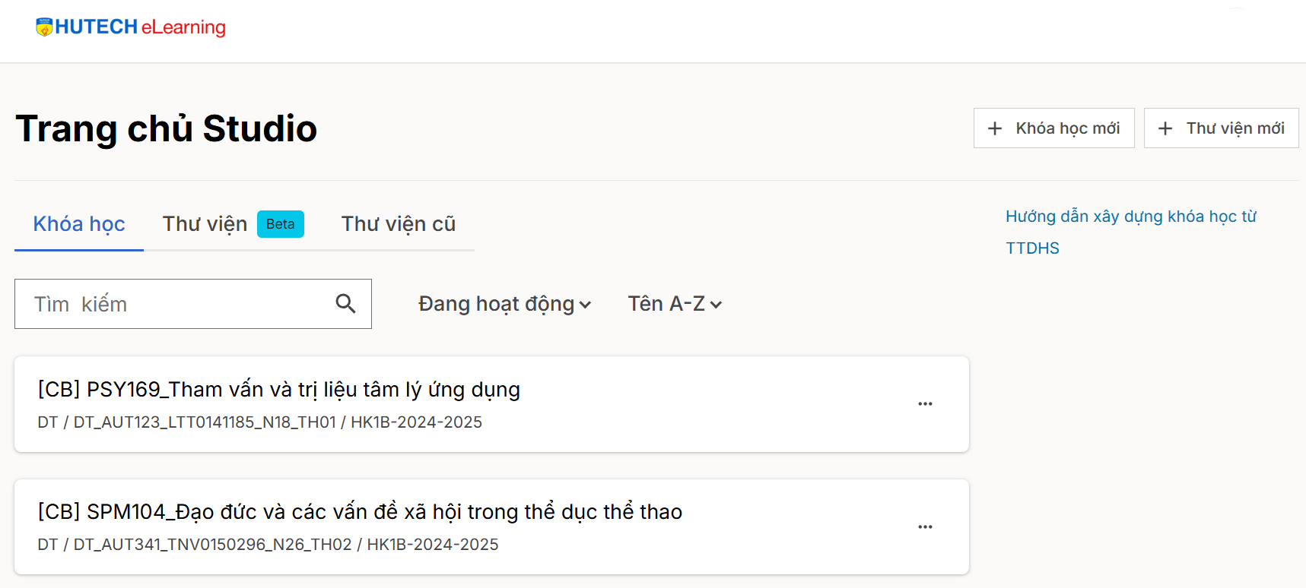Open the SPM104 Đạo đức course title
1306x588 pixels.
[360, 512]
